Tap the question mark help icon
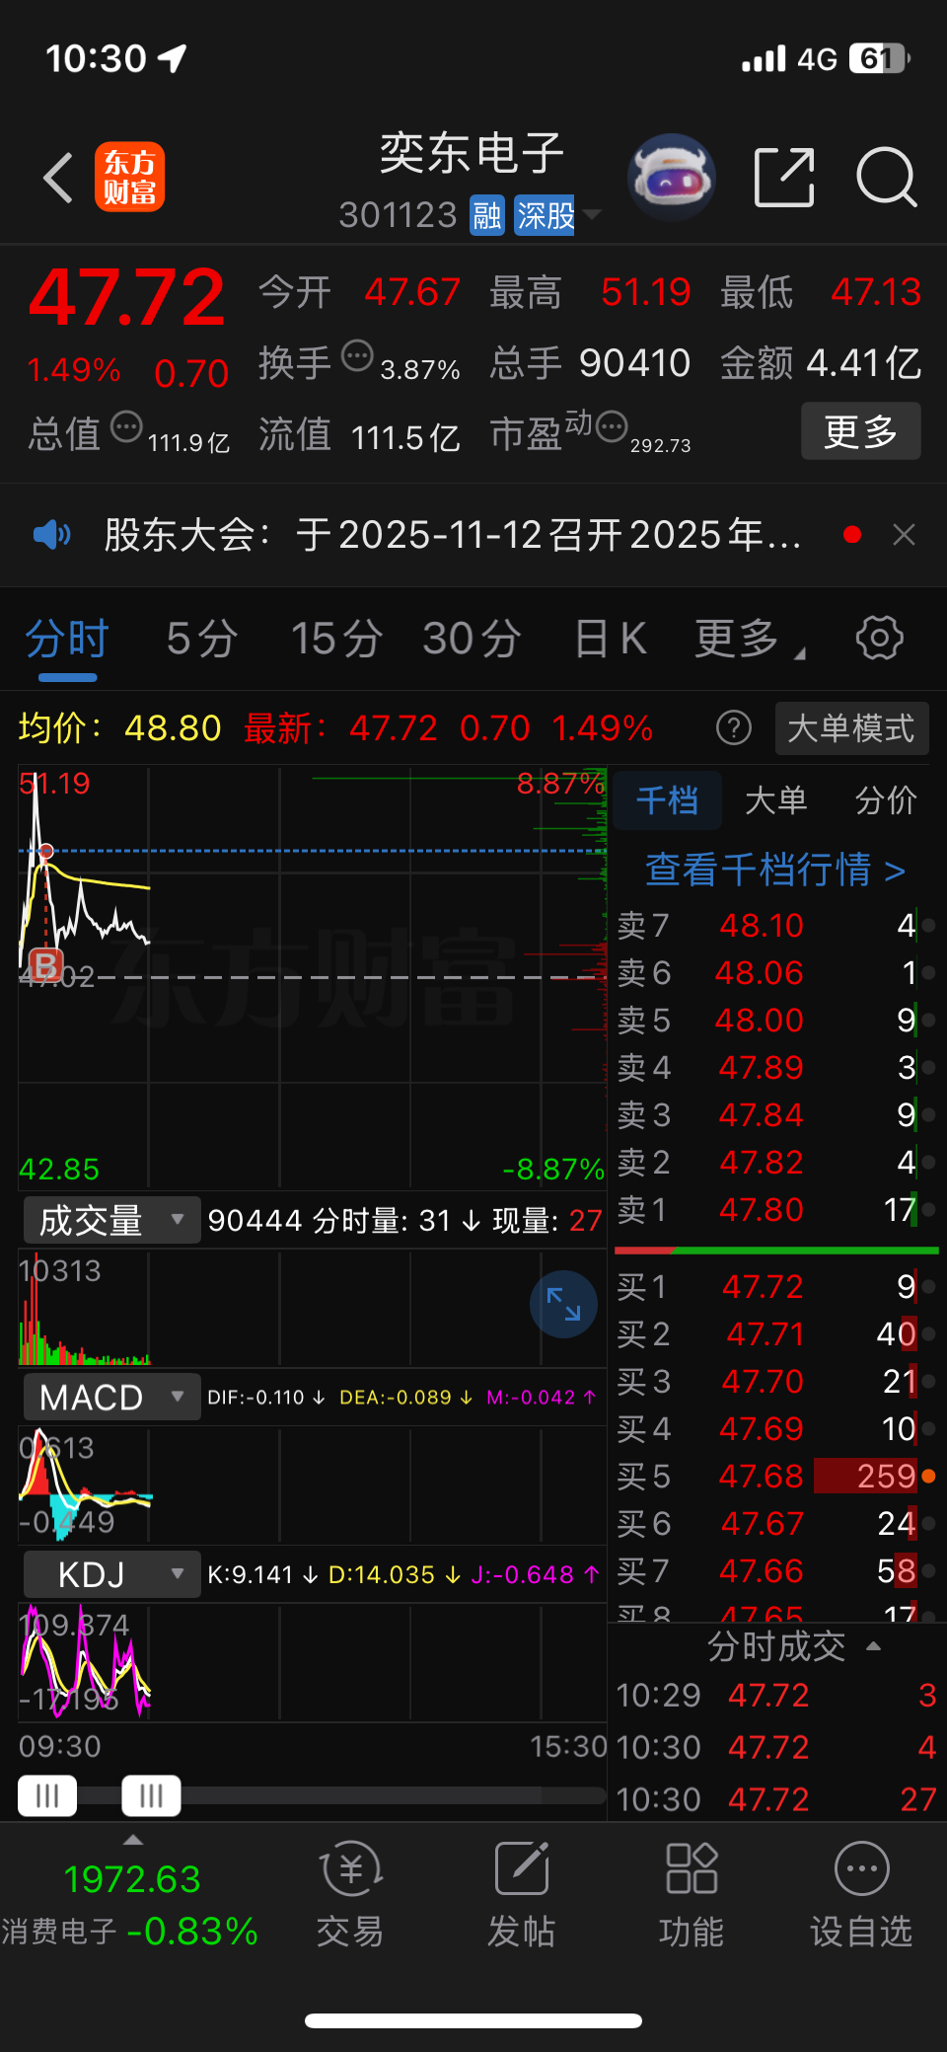This screenshot has height=2052, width=947. (733, 728)
